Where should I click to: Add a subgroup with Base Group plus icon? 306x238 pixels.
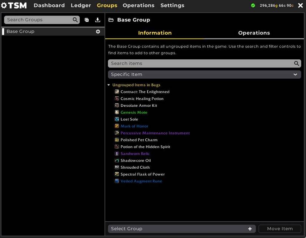tap(98, 32)
